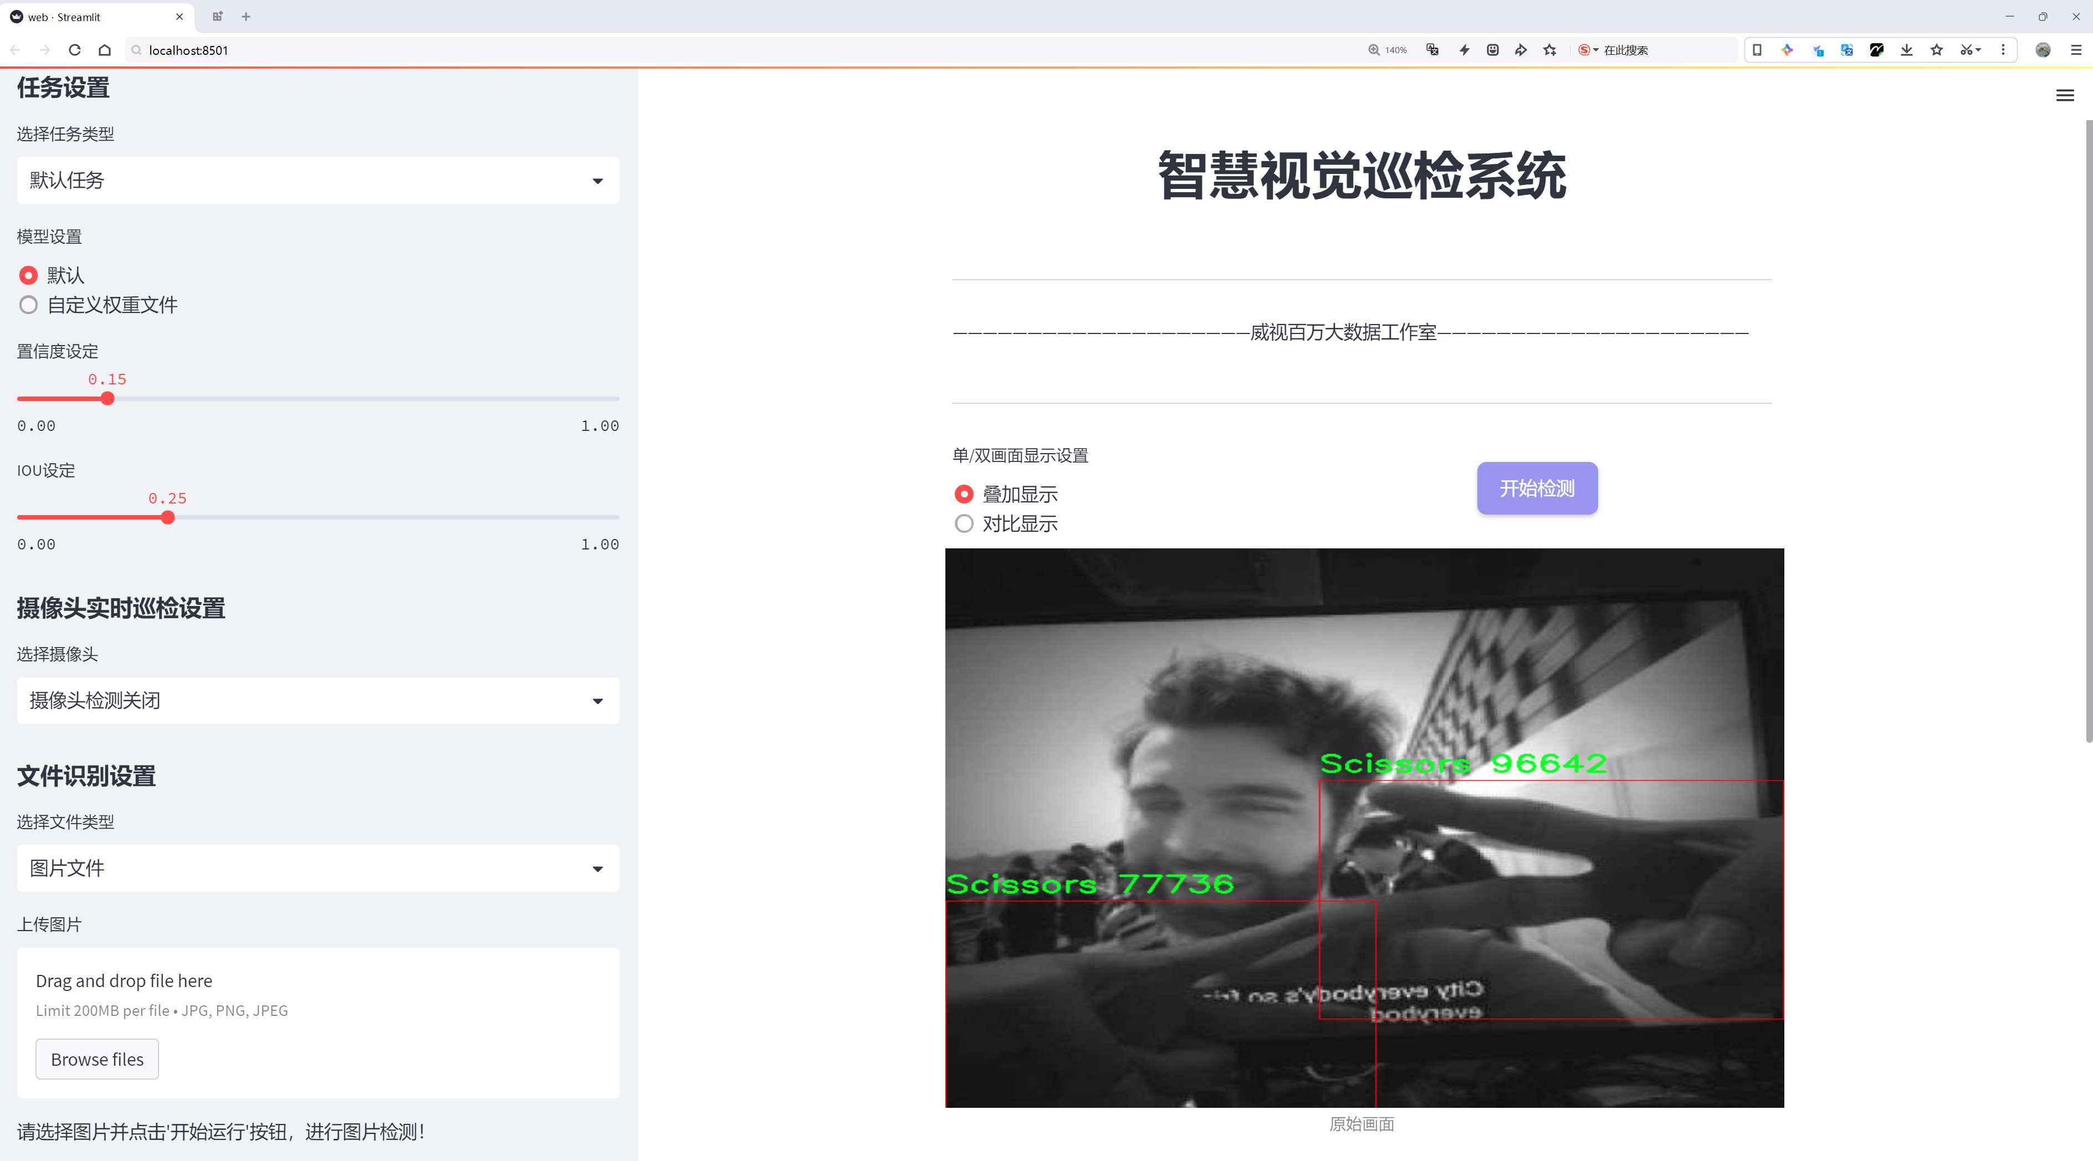
Task: Open the bookmarks star in the toolbar
Action: click(1937, 50)
